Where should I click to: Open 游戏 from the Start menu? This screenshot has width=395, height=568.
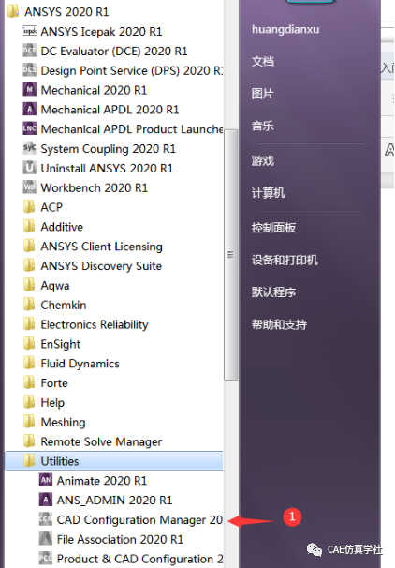click(x=263, y=160)
